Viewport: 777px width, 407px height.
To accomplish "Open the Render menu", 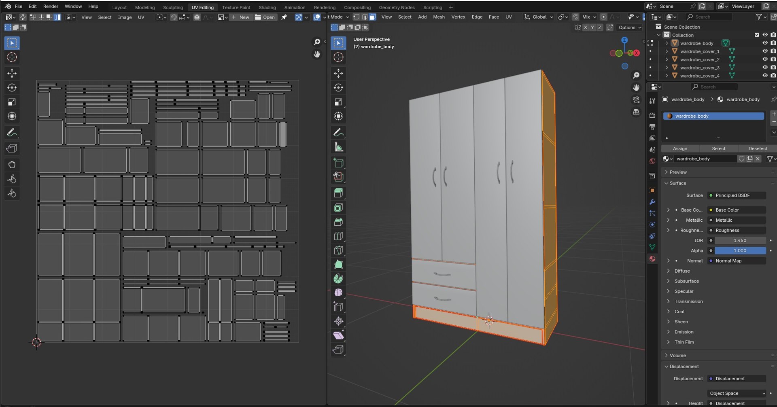I will pyautogui.click(x=51, y=6).
